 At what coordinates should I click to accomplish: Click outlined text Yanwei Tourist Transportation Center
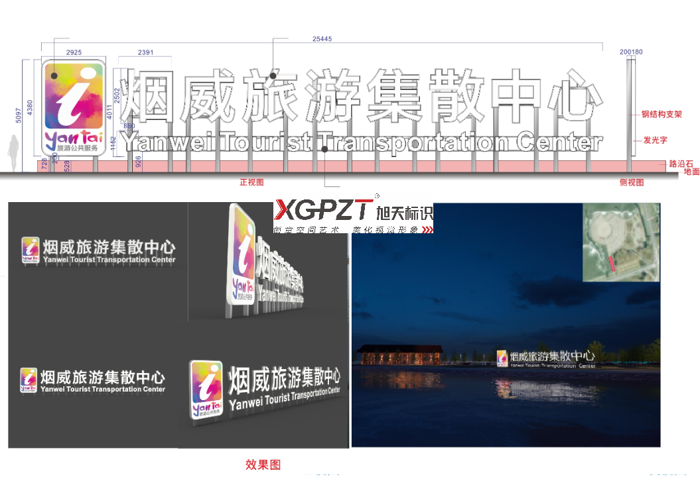(361, 142)
